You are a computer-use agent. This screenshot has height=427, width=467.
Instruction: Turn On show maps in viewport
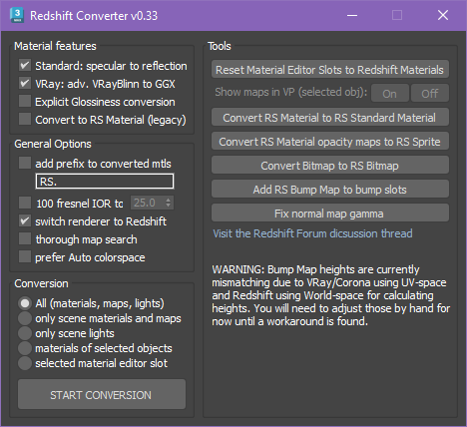pos(390,93)
